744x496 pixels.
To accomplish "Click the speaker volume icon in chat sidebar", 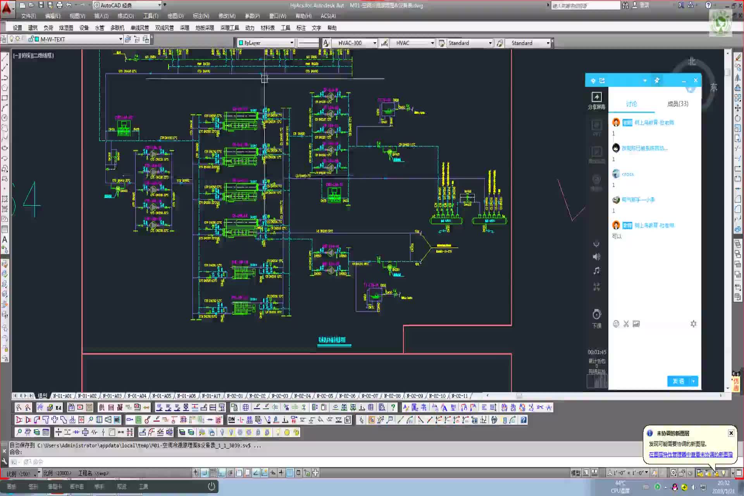I will pos(596,257).
